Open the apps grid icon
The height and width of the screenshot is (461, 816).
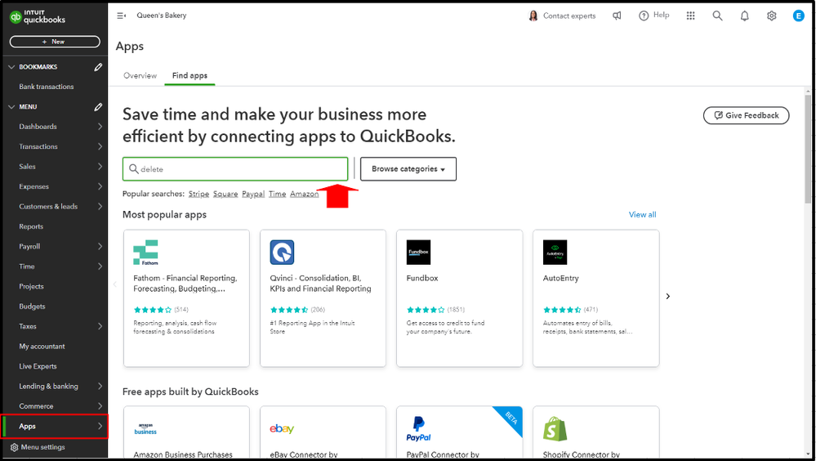pos(691,16)
